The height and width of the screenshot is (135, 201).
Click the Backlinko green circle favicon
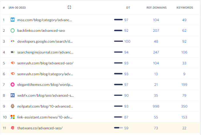tap(13, 31)
